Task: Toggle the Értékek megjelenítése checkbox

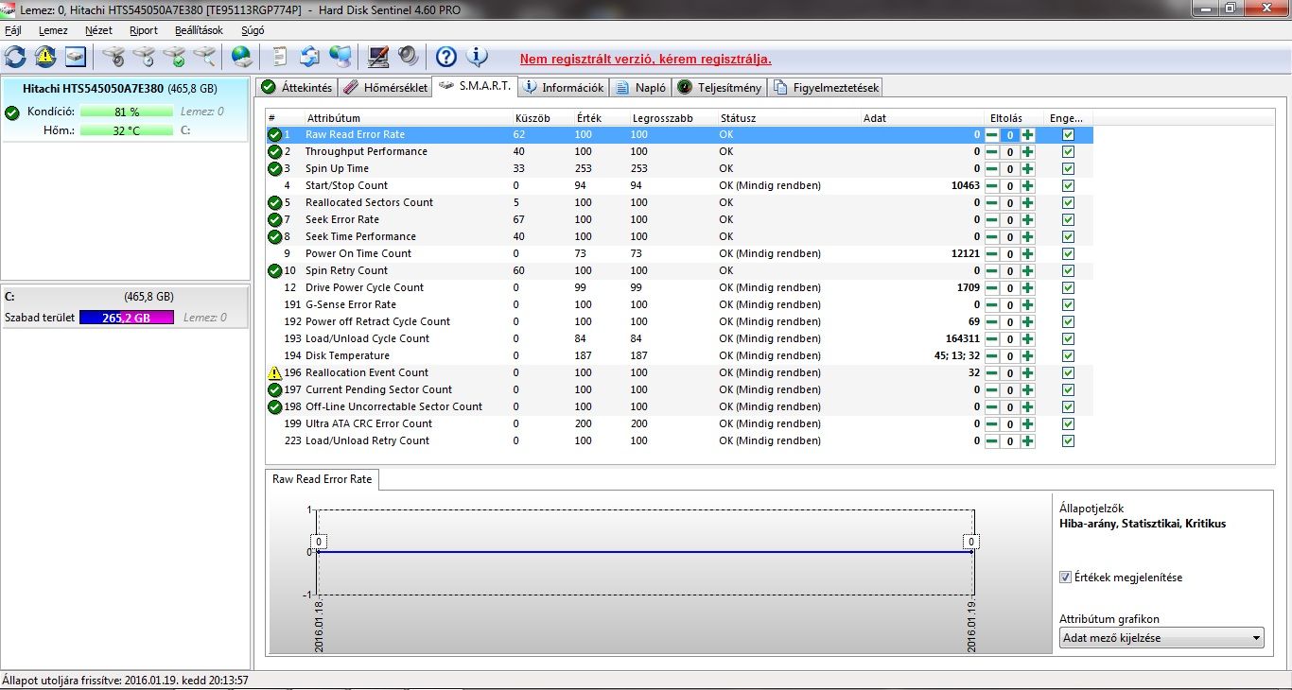Action: pyautogui.click(x=1066, y=578)
